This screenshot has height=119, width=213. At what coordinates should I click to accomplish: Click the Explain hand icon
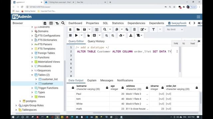point(88,35)
